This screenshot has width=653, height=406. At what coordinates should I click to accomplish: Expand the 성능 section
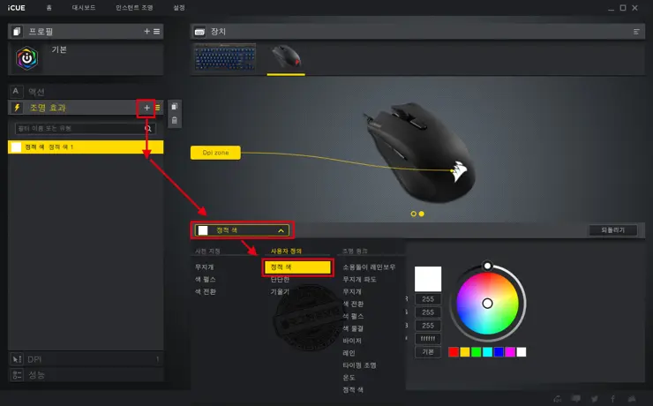pyautogui.click(x=86, y=375)
